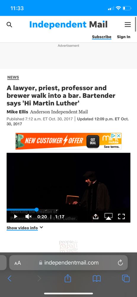Open the Safari share sheet
The width and height of the screenshot is (137, 297).
click(x=68, y=278)
